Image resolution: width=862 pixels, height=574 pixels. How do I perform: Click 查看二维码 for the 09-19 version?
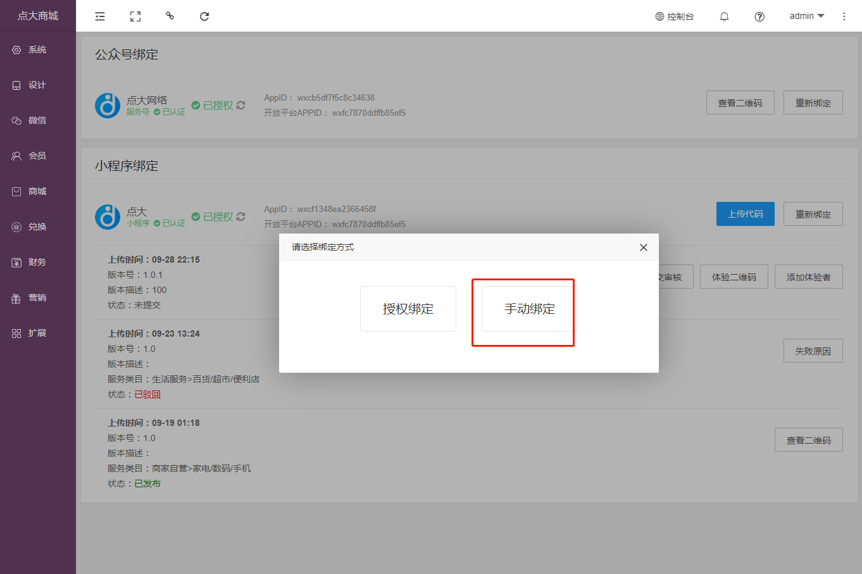pyautogui.click(x=809, y=440)
